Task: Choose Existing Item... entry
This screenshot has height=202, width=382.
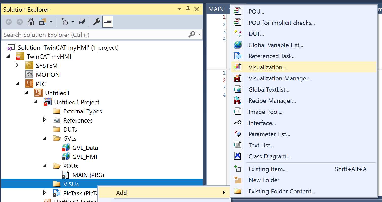Action: tap(304, 169)
